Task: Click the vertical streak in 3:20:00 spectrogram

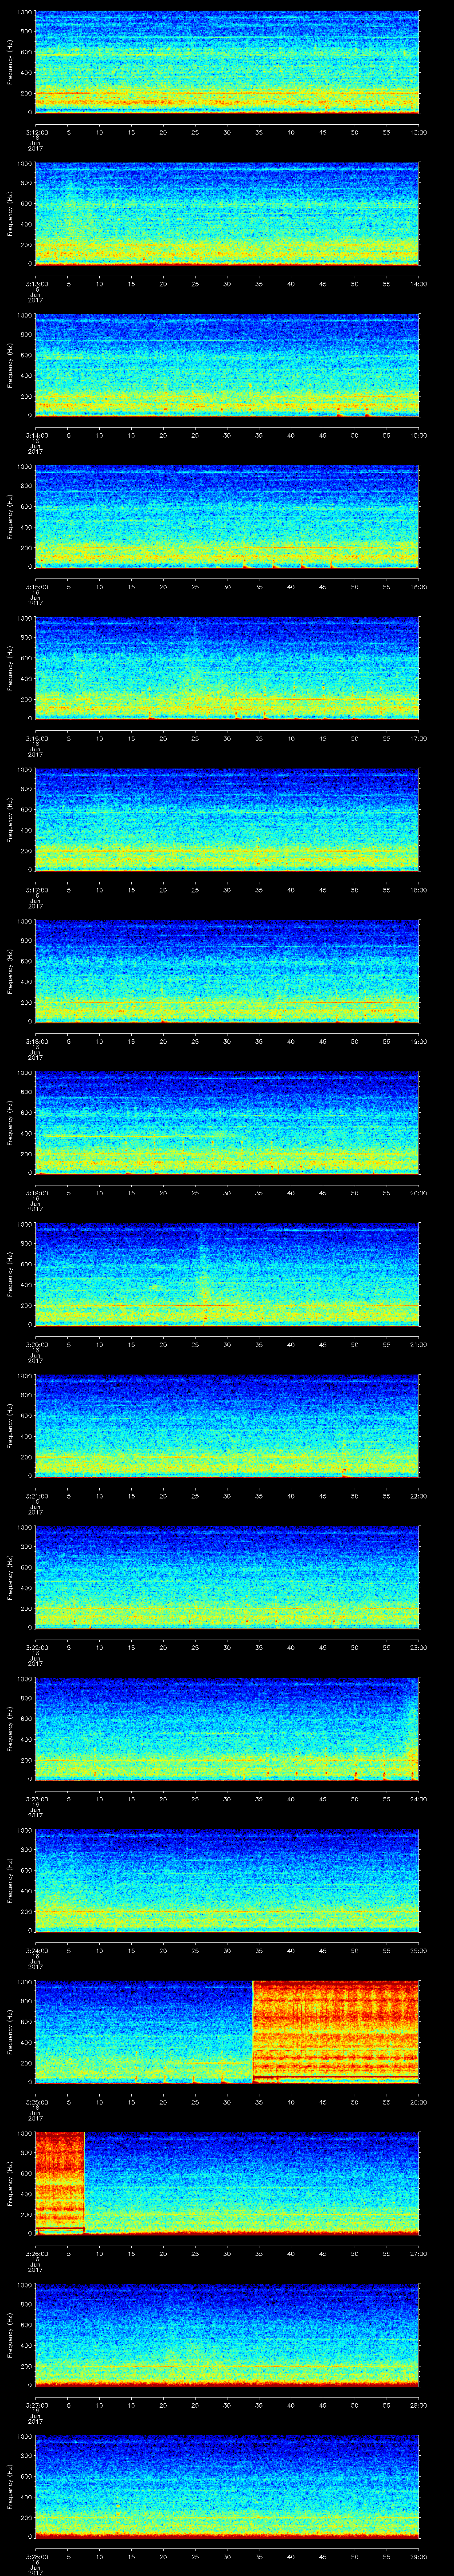Action: (204, 1280)
